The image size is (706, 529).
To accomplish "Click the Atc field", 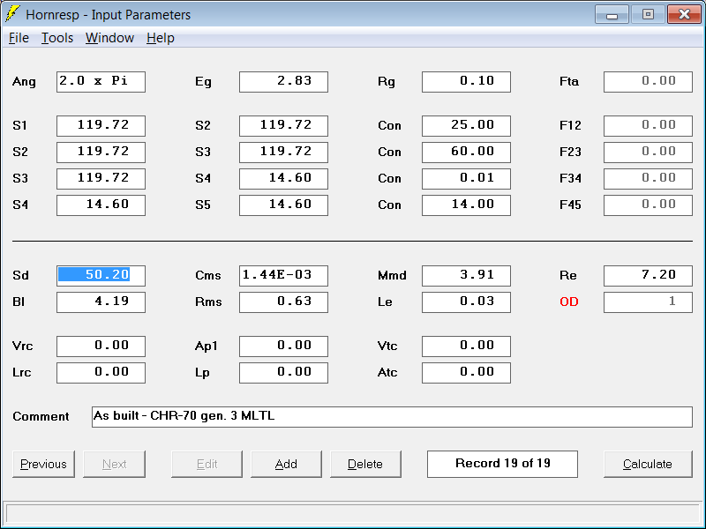I will coord(466,373).
